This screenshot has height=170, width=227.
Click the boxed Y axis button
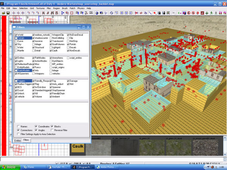click(x=126, y=13)
